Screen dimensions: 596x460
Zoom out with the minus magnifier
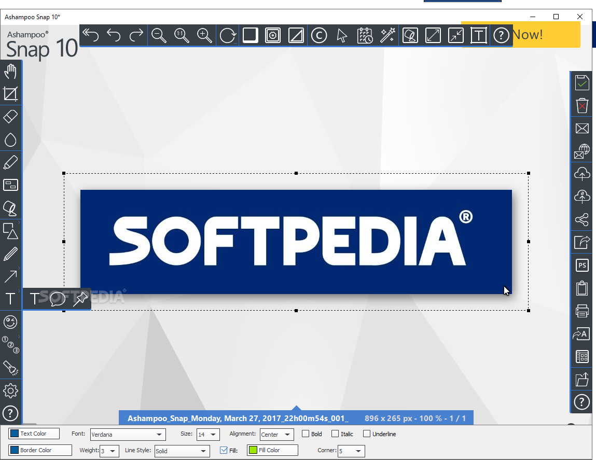coord(159,35)
